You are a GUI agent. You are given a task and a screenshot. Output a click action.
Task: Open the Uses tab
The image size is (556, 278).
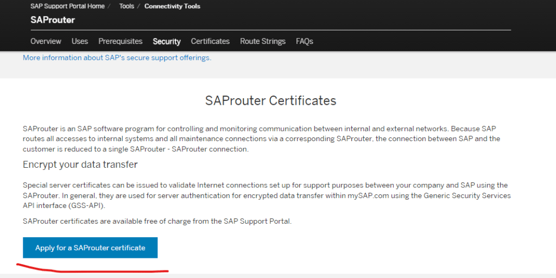(80, 41)
